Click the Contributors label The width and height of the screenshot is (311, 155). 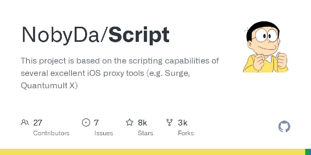tap(51, 133)
